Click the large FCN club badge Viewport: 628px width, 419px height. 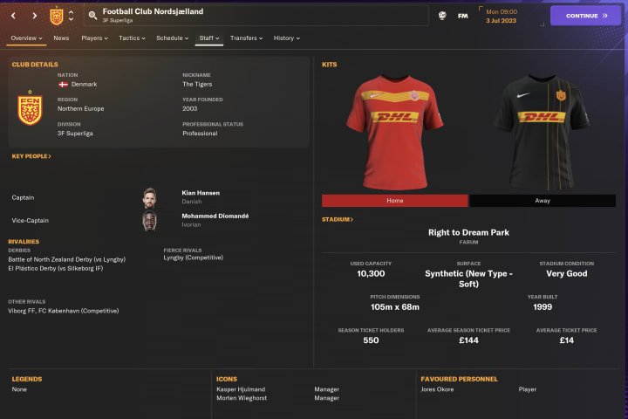click(x=30, y=107)
